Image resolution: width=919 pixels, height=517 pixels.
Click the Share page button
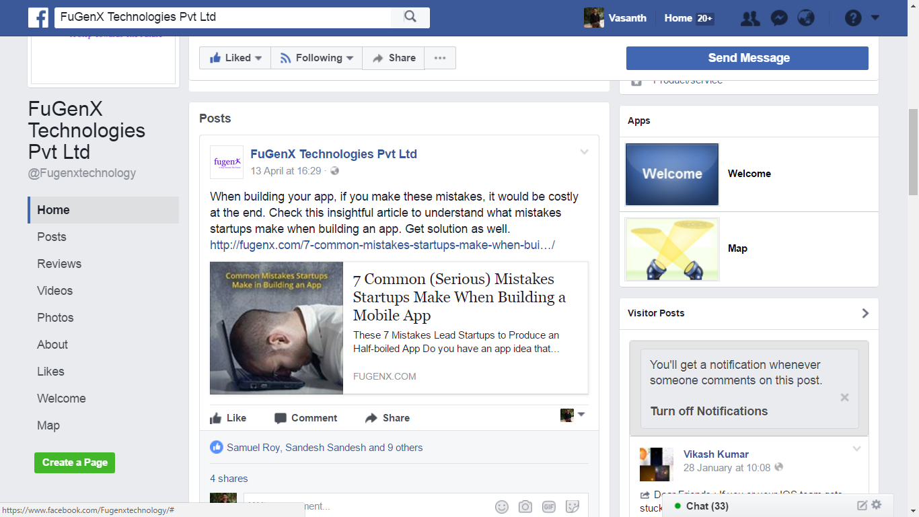(x=394, y=58)
